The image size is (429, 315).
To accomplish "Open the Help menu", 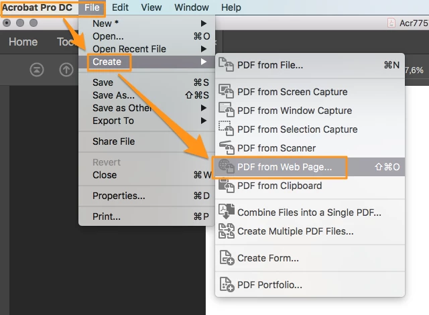I will [x=231, y=7].
